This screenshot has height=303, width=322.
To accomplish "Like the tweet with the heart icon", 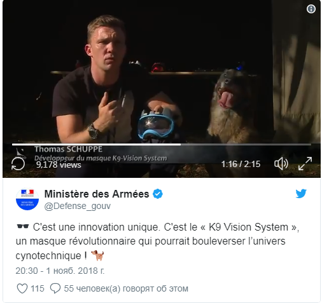I will tap(22, 288).
